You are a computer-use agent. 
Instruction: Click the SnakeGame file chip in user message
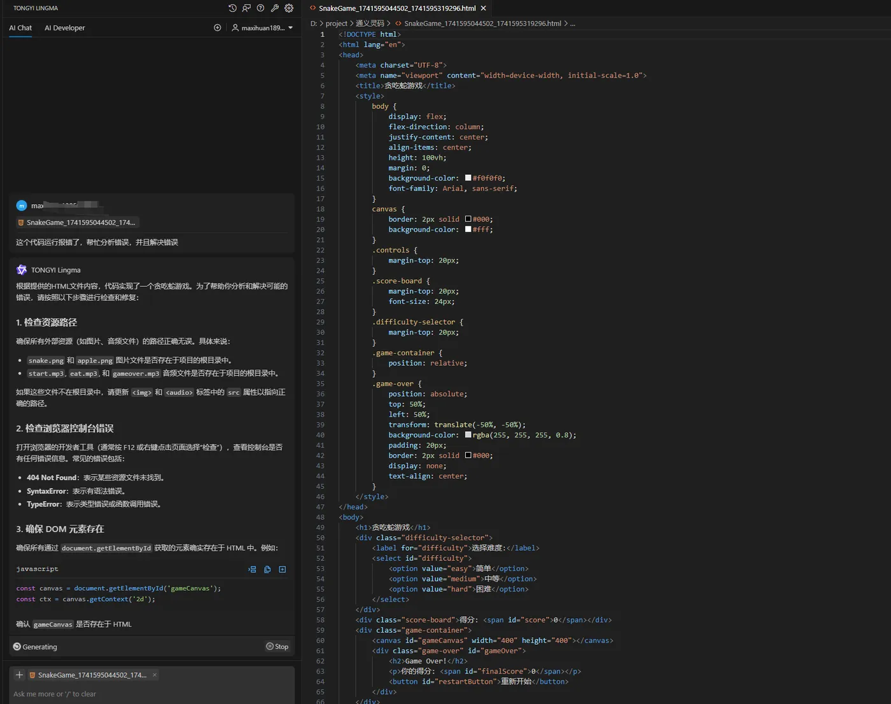76,223
